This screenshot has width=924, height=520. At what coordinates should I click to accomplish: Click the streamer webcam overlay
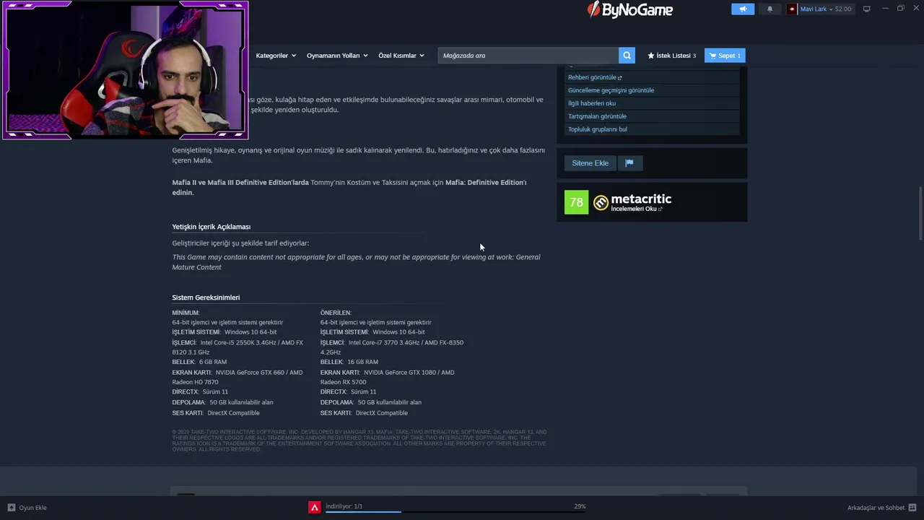tap(125, 69)
